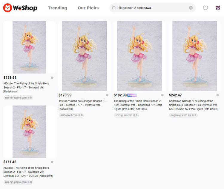Open the $242.47 figure thumbnail image
This screenshot has width=224, height=189.
194,56
